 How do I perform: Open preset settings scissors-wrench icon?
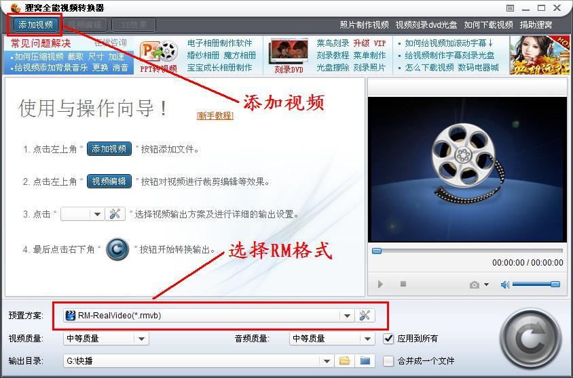click(x=365, y=315)
